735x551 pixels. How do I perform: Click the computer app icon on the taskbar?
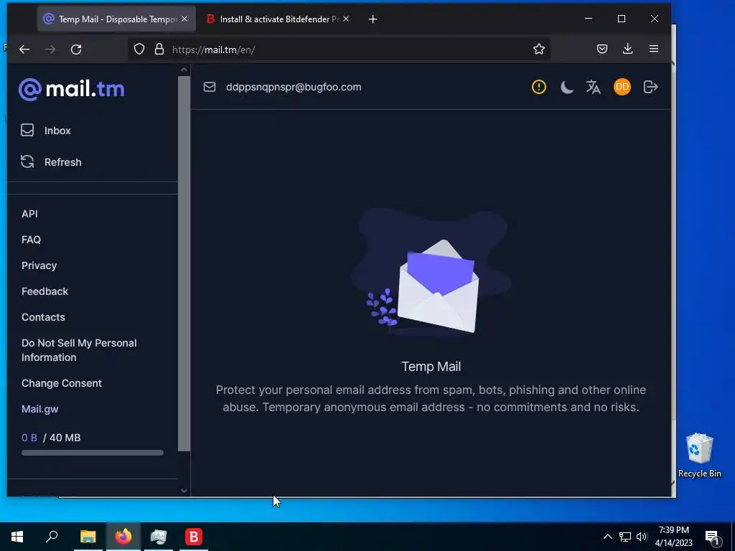pos(159,537)
